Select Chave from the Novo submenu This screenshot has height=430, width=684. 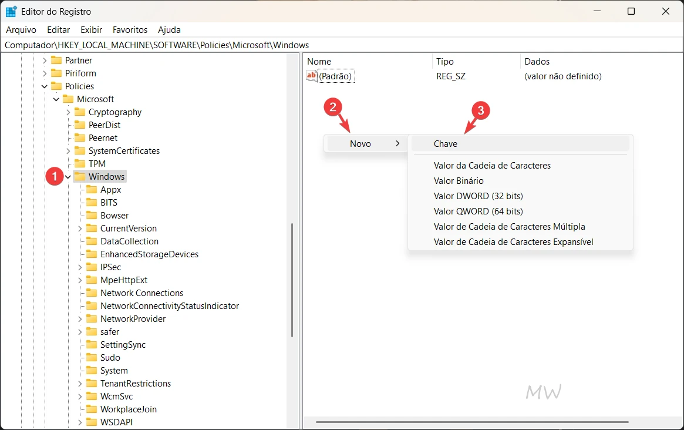point(446,143)
